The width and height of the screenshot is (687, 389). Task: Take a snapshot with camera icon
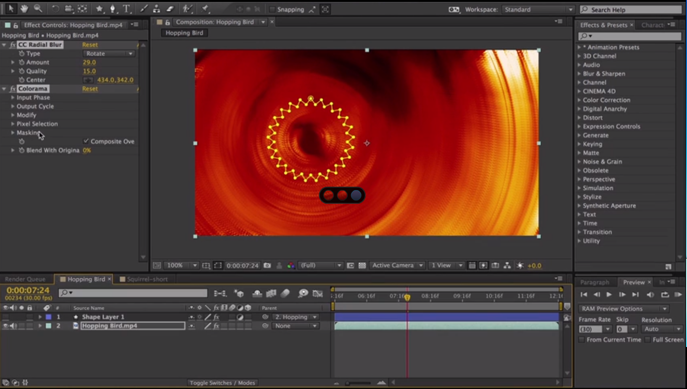[x=267, y=265]
